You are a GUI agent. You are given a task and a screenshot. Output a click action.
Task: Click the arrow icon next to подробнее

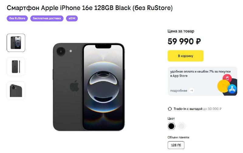pos(192,90)
